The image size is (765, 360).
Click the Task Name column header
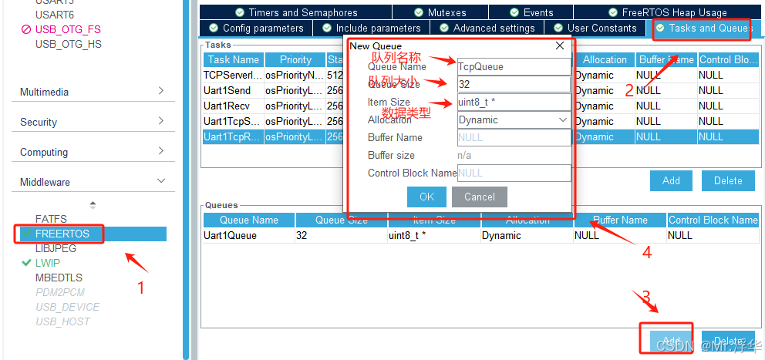pos(233,59)
